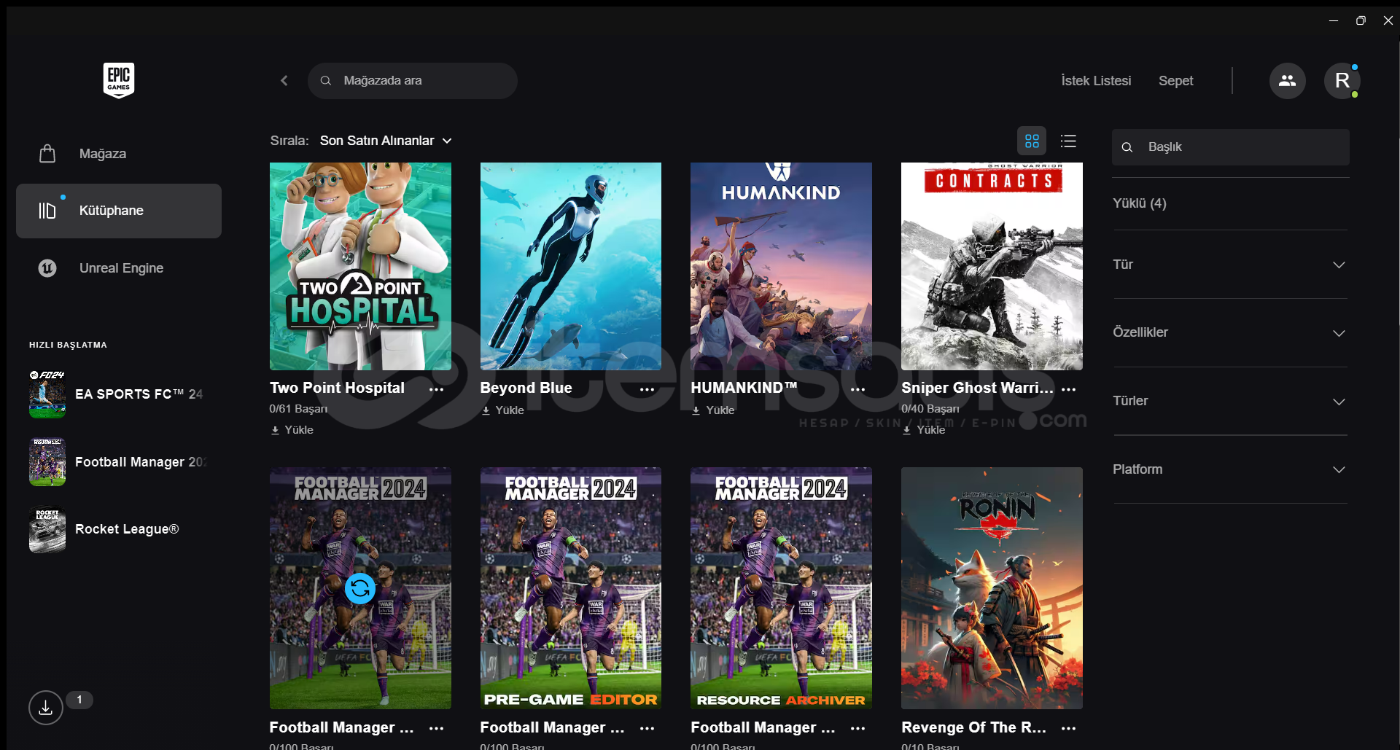Click the HUMANKIND™ title

point(744,388)
